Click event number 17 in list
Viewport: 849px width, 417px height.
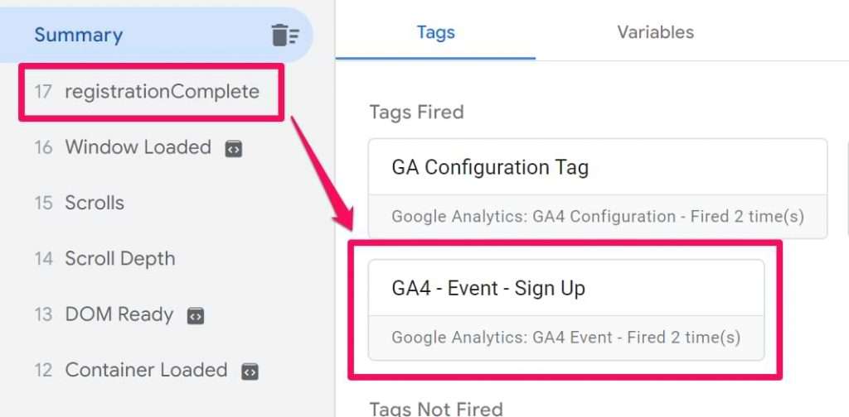pyautogui.click(x=43, y=92)
